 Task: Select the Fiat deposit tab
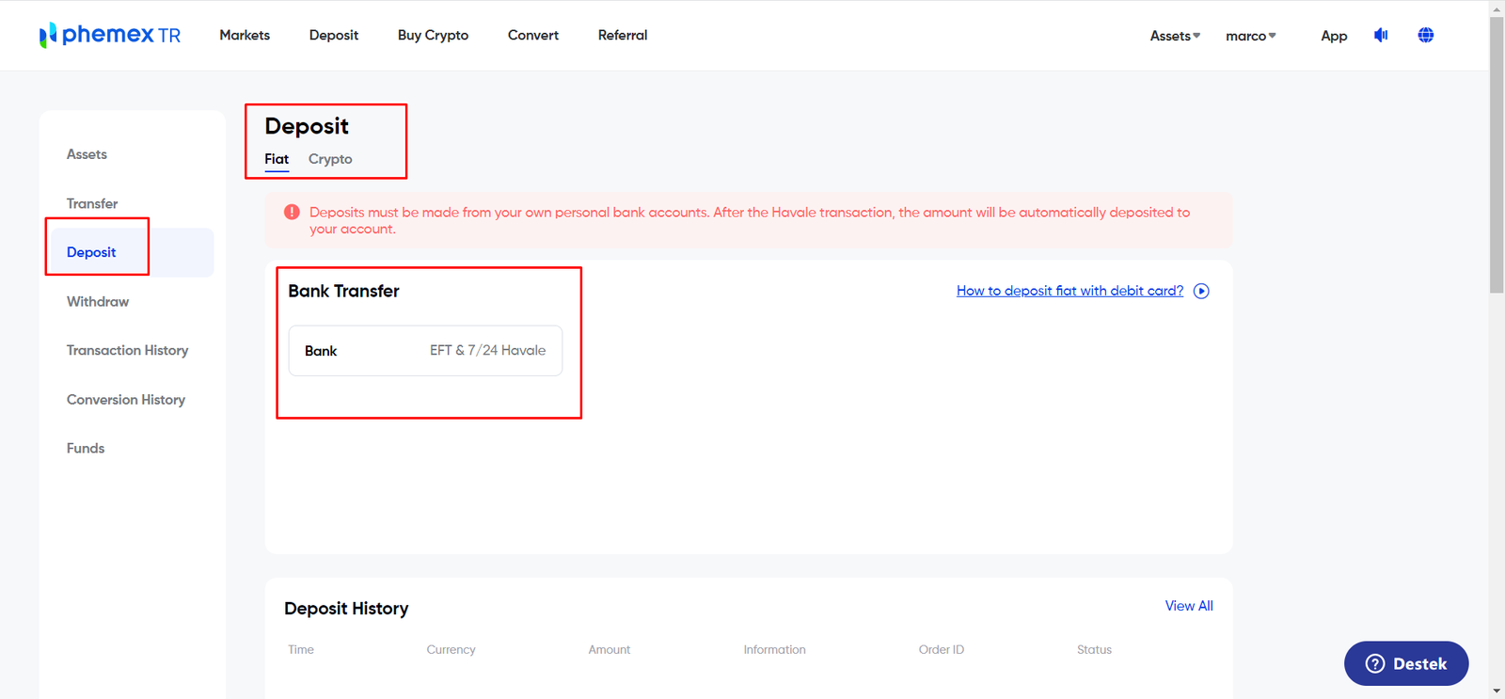click(x=277, y=159)
